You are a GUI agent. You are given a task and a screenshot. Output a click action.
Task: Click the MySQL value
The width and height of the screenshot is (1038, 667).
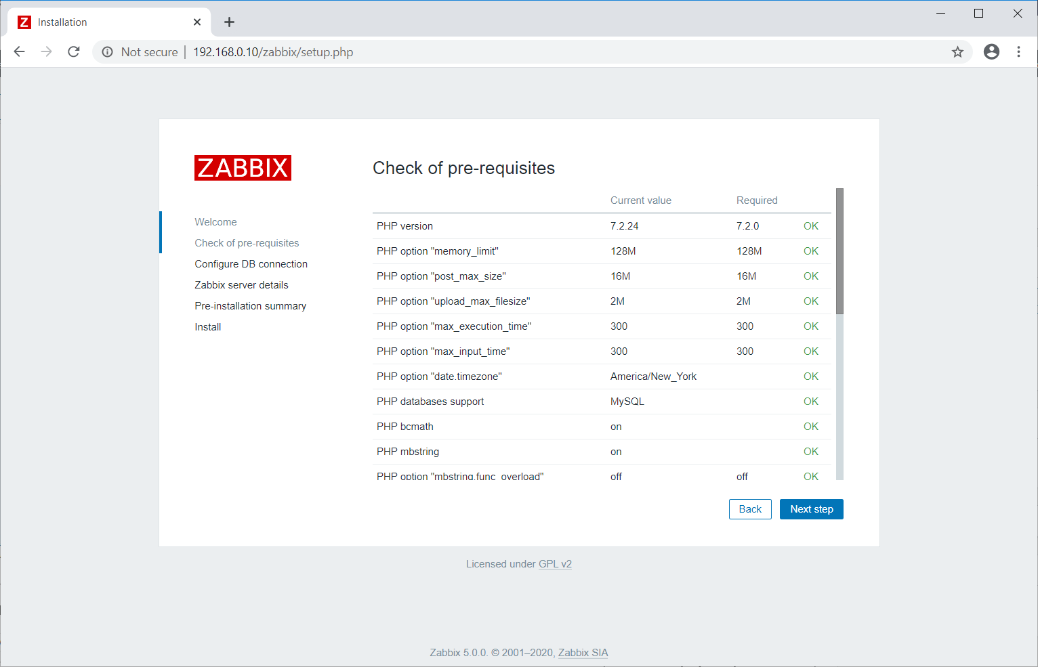[x=627, y=402]
